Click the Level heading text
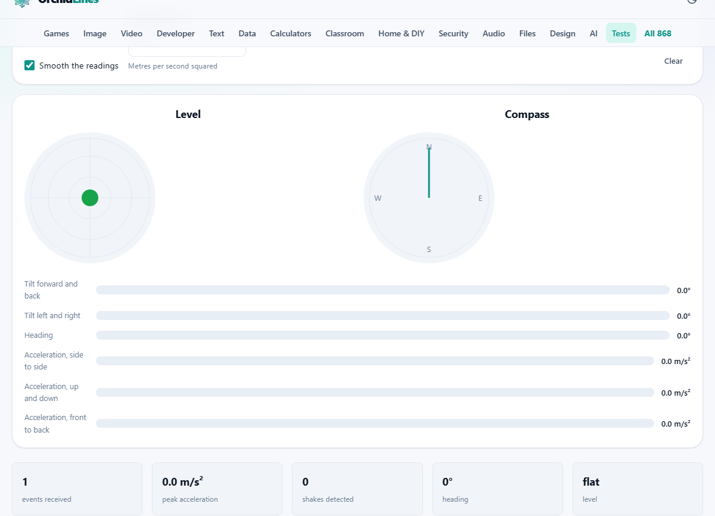The image size is (715, 516). 188,114
